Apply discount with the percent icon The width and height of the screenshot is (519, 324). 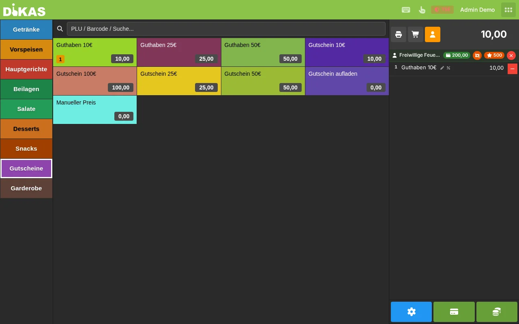tap(448, 68)
